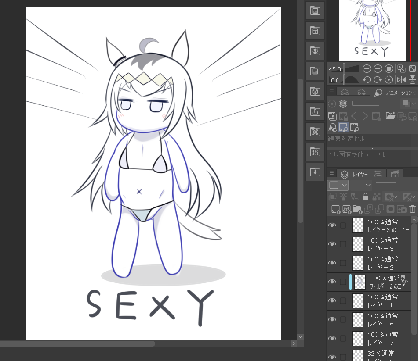Rotate canvas left in the navigator
The image size is (418, 361).
click(x=367, y=80)
